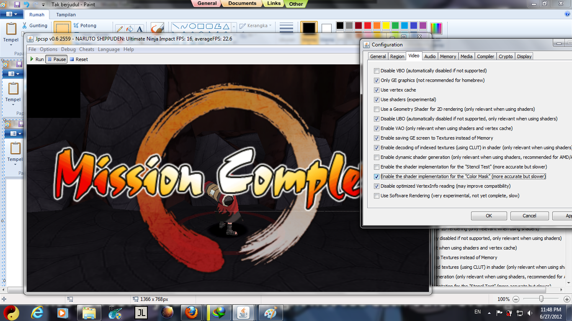Select the Text tool in Paint
Screen dimensions: 572x321
click(x=140, y=29)
